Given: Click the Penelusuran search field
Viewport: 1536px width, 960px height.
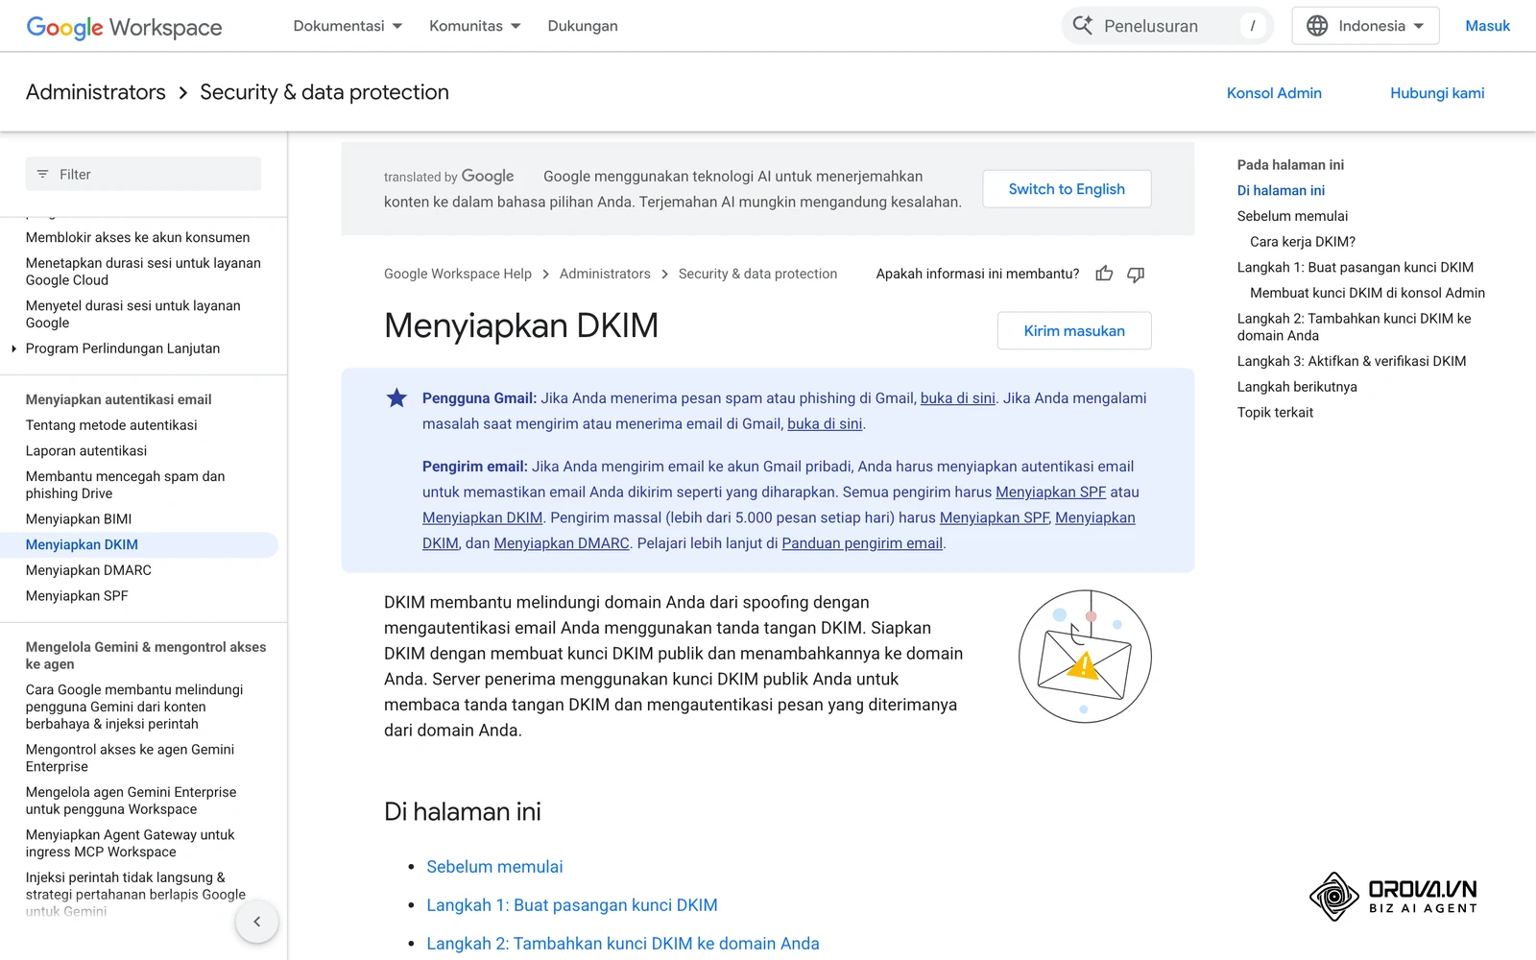Looking at the screenshot, I should tap(1167, 26).
